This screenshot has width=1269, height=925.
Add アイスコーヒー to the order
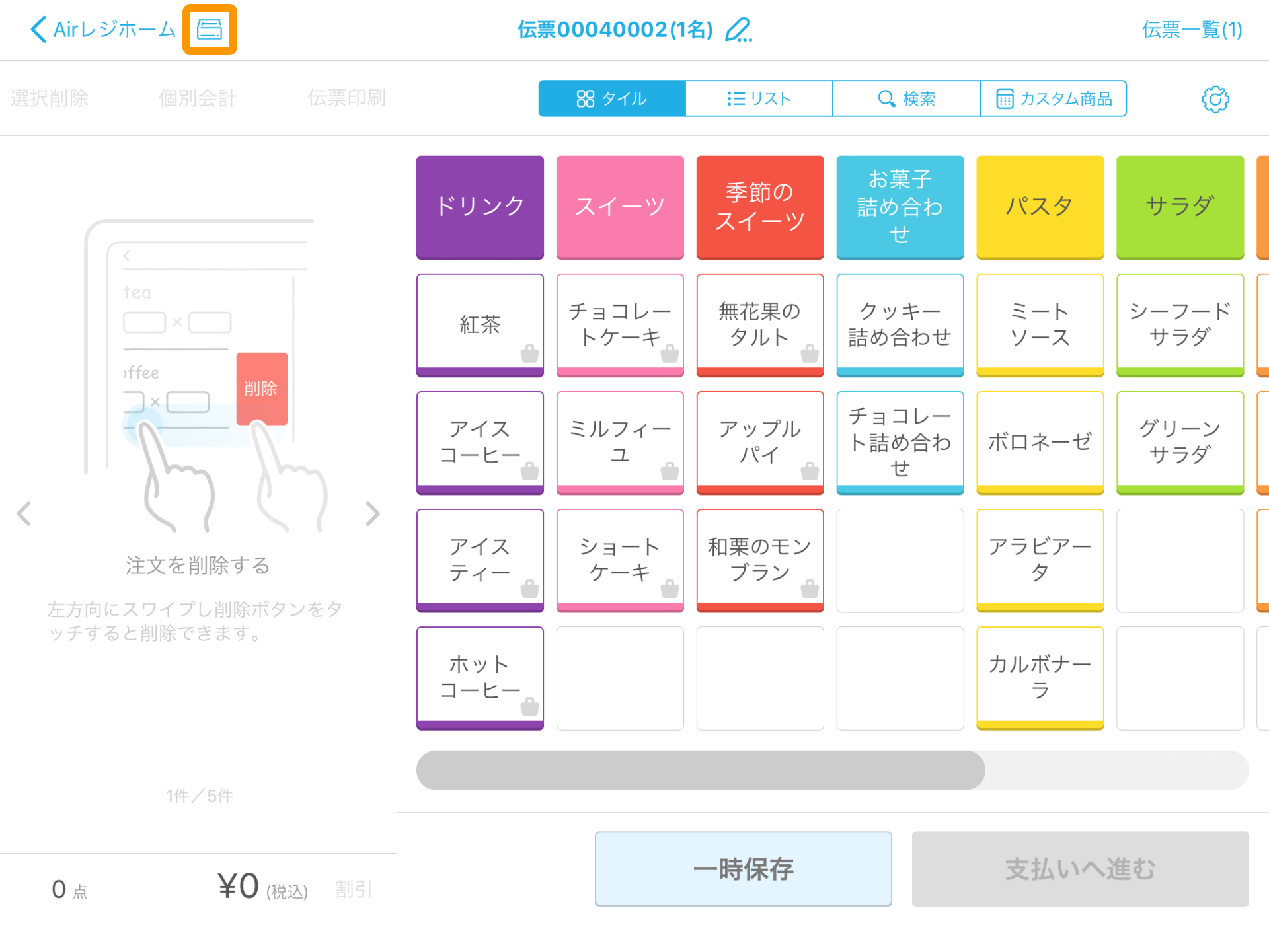pos(480,443)
